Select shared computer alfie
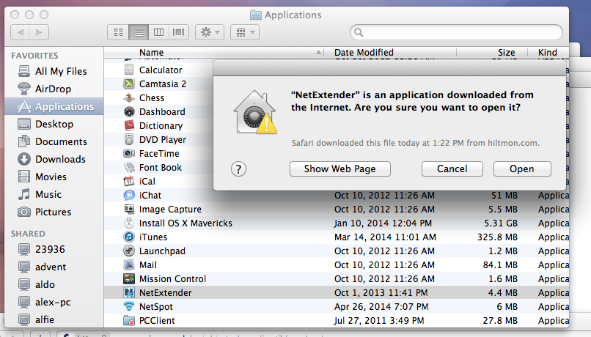Image resolution: width=591 pixels, height=337 pixels. click(x=54, y=319)
